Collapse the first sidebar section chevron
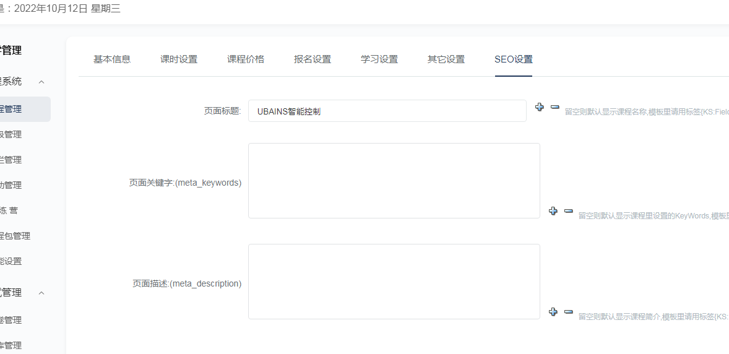 point(41,82)
